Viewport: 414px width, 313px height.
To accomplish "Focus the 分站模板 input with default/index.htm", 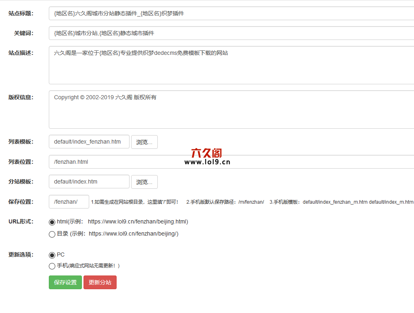I will pos(89,182).
